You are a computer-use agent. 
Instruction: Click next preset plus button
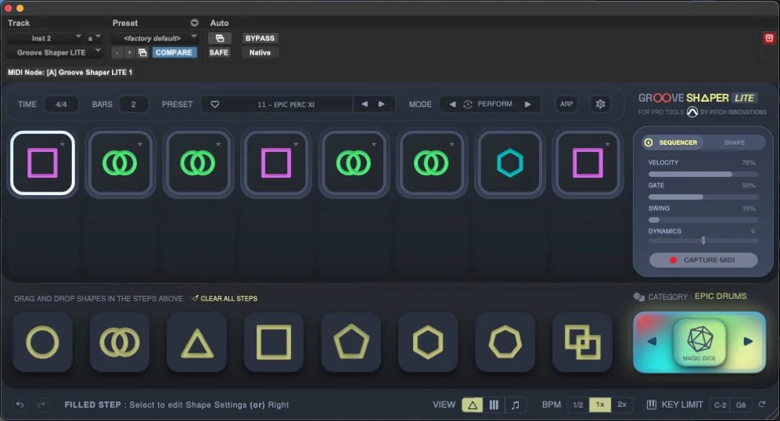[129, 52]
